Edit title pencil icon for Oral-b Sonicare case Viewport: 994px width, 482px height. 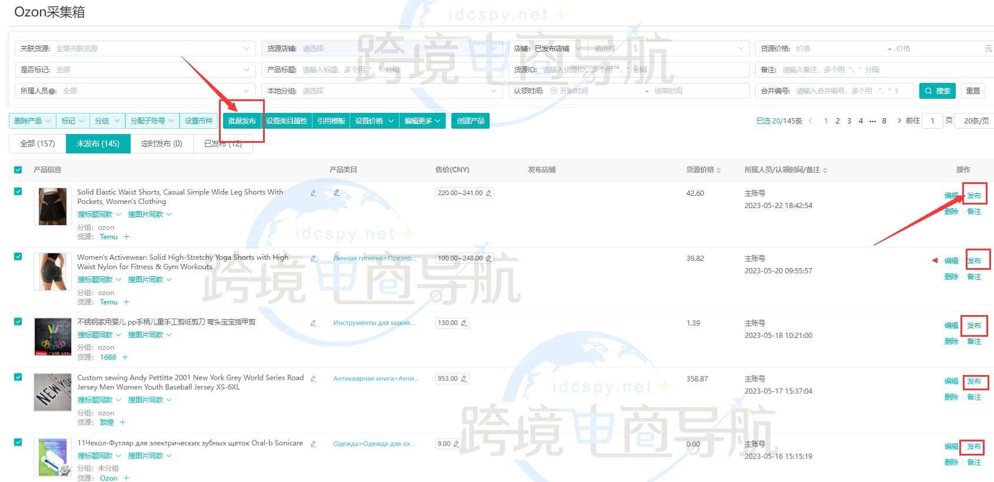coord(313,444)
